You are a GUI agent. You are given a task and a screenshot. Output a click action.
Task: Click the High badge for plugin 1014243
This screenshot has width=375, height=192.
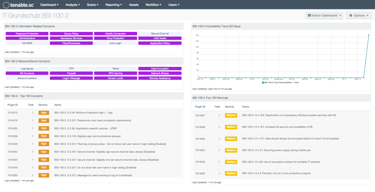[x=44, y=152]
